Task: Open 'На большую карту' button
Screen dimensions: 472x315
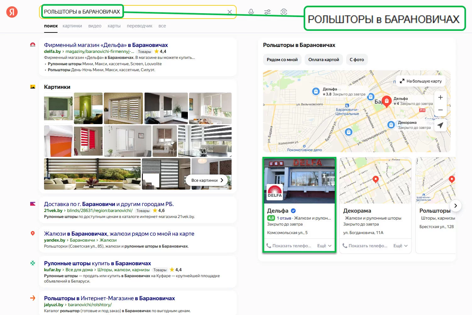Action: click(x=421, y=81)
